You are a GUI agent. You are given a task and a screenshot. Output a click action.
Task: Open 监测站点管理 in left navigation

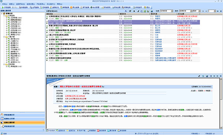click(x=22, y=119)
